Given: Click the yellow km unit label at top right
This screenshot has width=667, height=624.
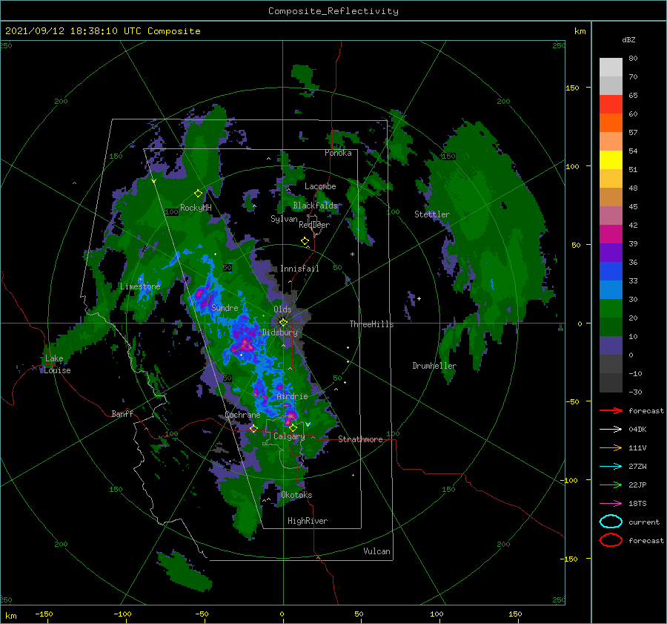Looking at the screenshot, I should pos(580,31).
